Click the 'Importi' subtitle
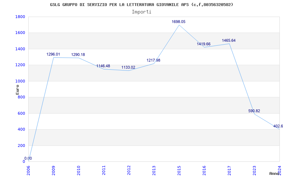This screenshot has height=177, width=283. (141, 12)
